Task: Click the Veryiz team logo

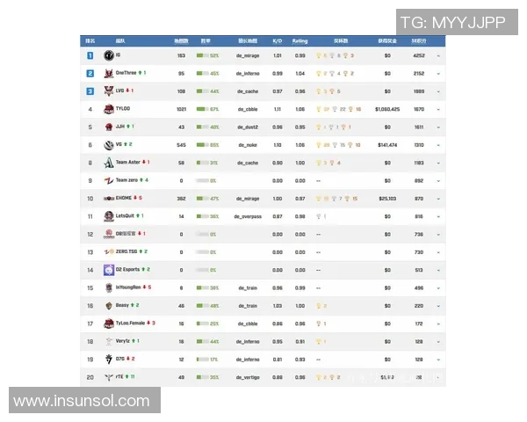Action: 109,342
